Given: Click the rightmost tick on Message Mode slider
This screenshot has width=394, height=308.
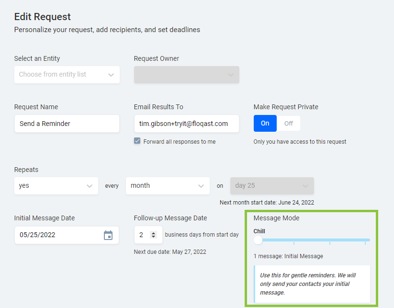Looking at the screenshot, I should tap(365, 243).
